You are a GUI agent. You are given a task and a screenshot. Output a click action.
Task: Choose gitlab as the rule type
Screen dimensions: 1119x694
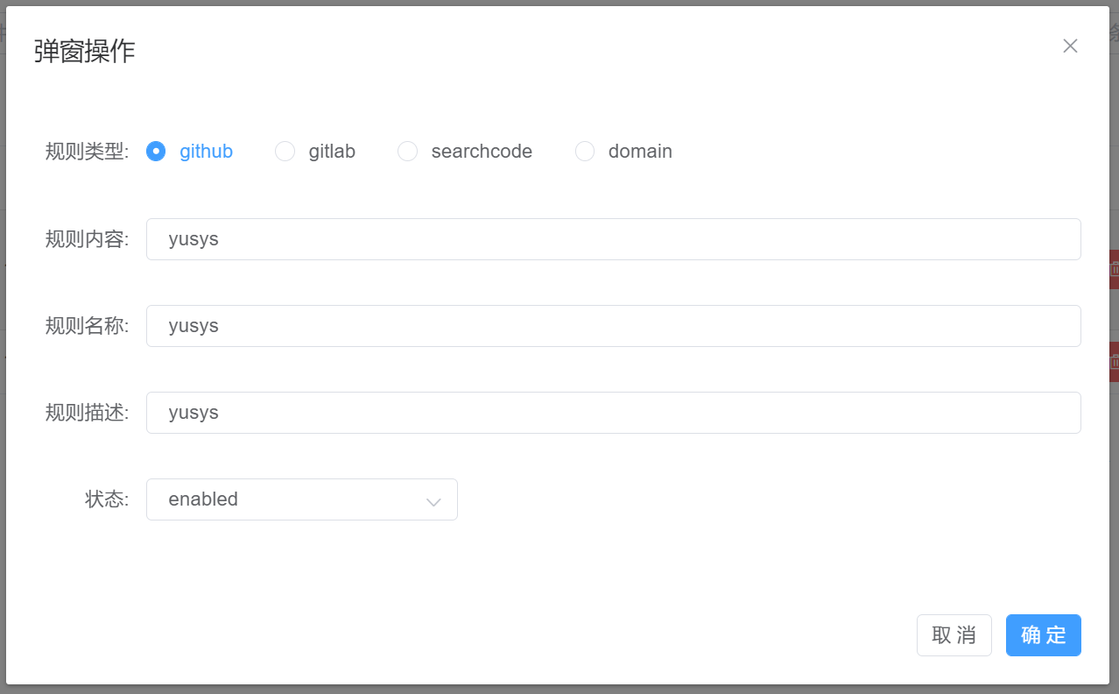coord(285,152)
